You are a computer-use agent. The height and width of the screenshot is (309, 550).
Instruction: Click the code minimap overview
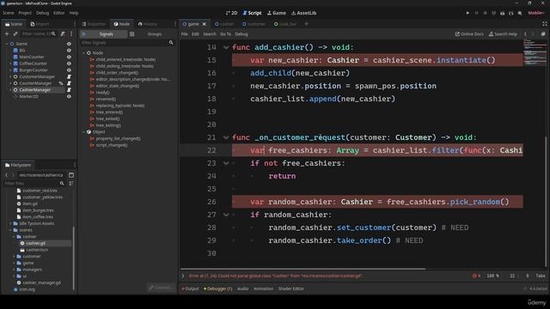click(535, 52)
